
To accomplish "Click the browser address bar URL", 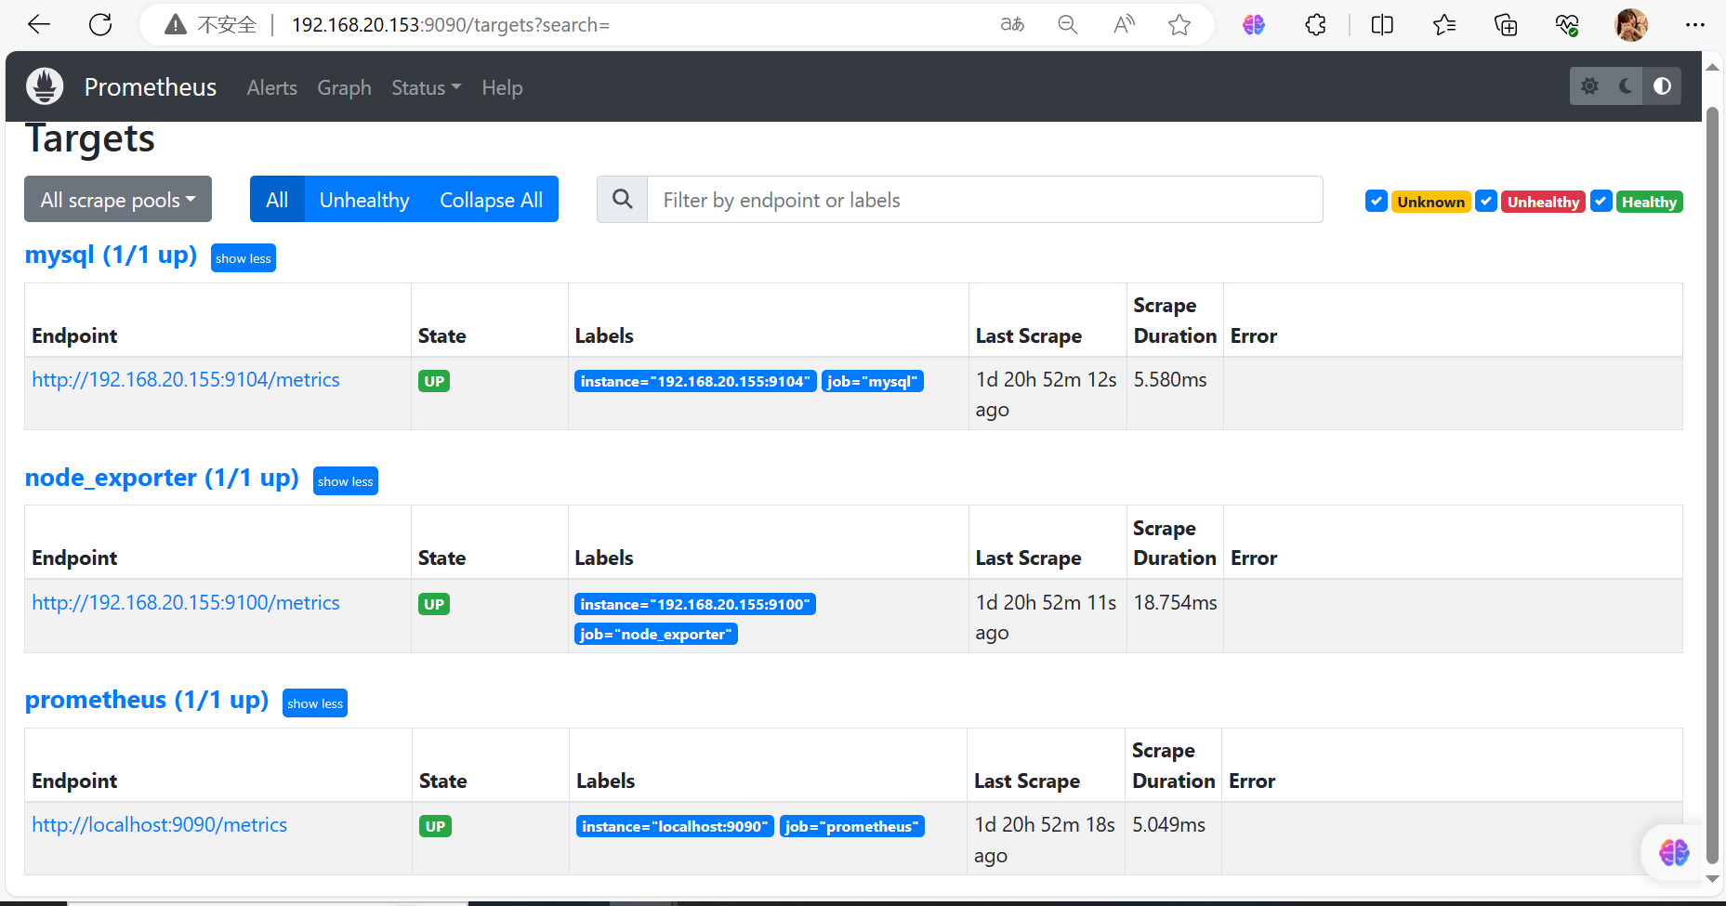I will [451, 25].
